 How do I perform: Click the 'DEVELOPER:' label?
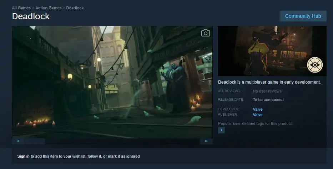pos(228,109)
